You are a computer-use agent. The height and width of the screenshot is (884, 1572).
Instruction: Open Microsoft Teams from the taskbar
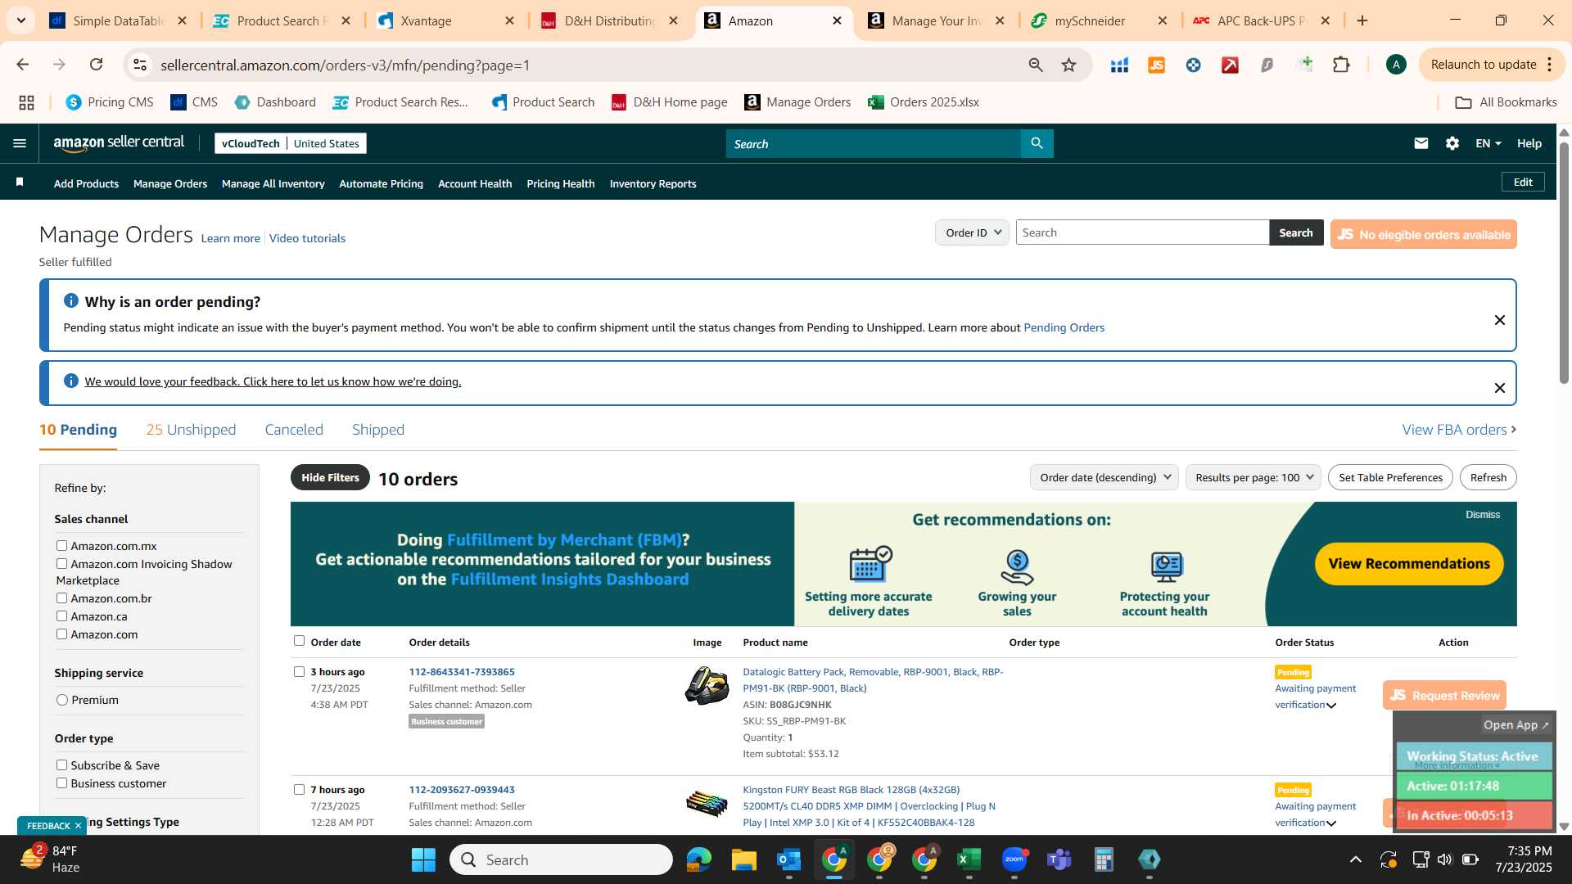point(1059,859)
